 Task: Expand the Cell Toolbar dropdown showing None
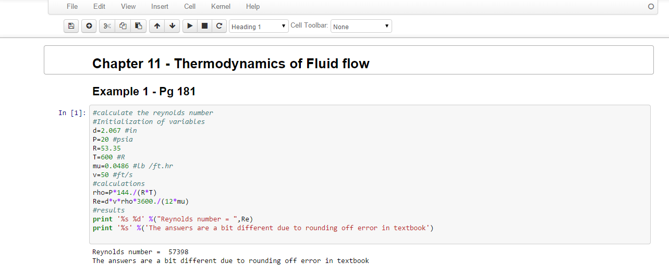coord(361,26)
